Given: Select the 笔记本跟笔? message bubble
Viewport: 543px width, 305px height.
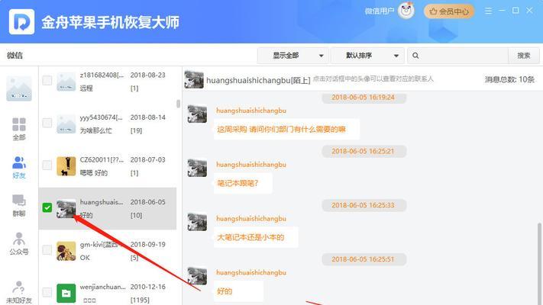Looking at the screenshot, I should [242, 183].
